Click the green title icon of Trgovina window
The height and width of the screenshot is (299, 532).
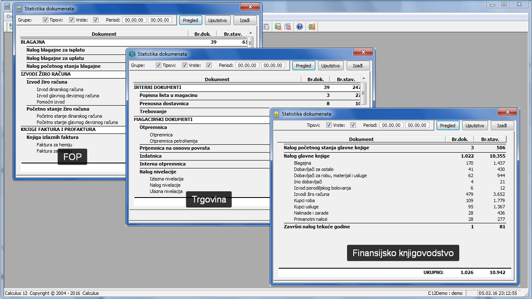tap(132, 54)
